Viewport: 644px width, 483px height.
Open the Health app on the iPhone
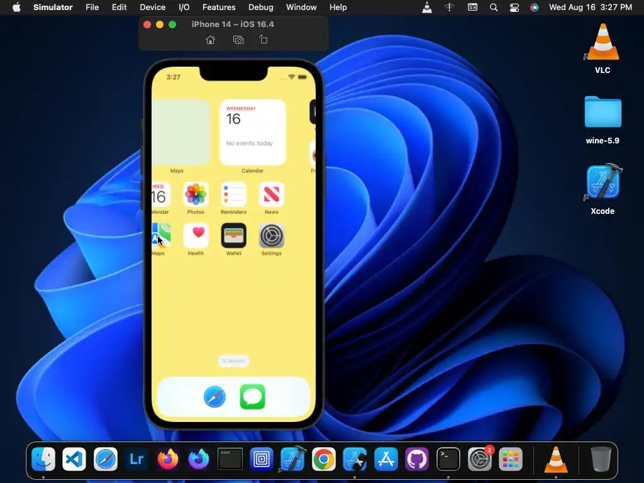[x=196, y=236]
